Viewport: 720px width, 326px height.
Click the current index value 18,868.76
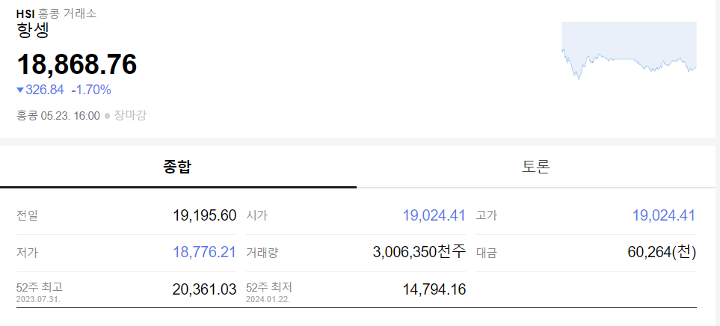click(x=77, y=64)
